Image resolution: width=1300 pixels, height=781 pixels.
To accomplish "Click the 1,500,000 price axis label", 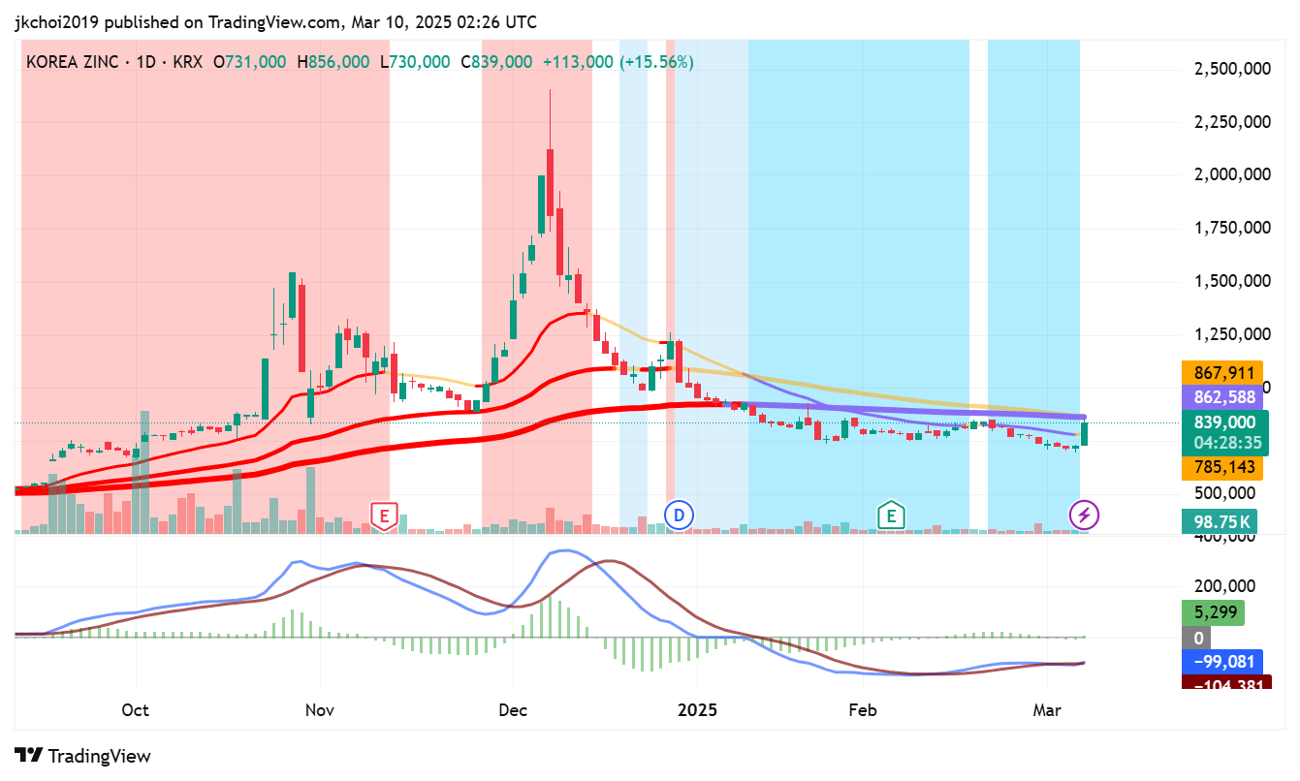I will click(1232, 281).
